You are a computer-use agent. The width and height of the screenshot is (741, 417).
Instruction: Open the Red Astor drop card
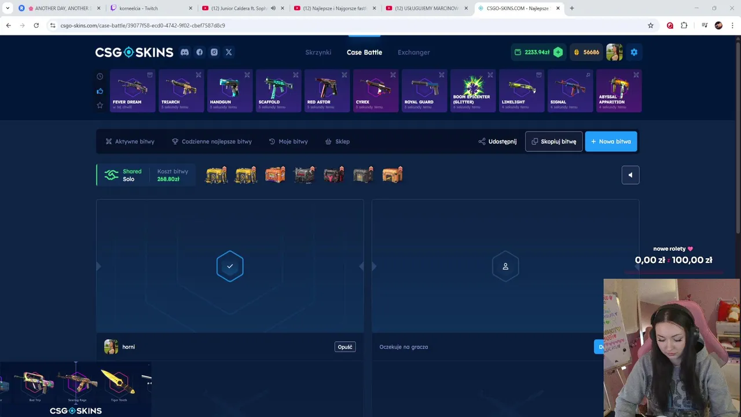tap(327, 91)
